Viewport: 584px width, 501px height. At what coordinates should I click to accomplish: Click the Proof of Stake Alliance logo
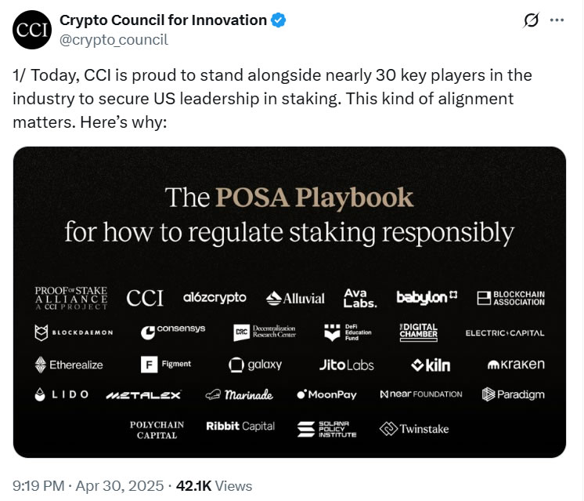tap(71, 298)
